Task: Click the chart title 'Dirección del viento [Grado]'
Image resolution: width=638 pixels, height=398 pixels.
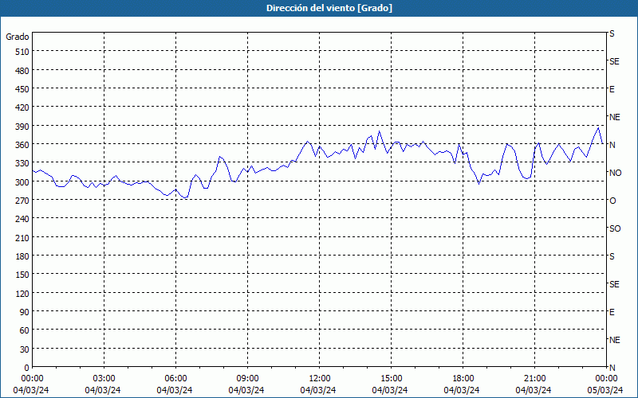Action: coord(329,8)
